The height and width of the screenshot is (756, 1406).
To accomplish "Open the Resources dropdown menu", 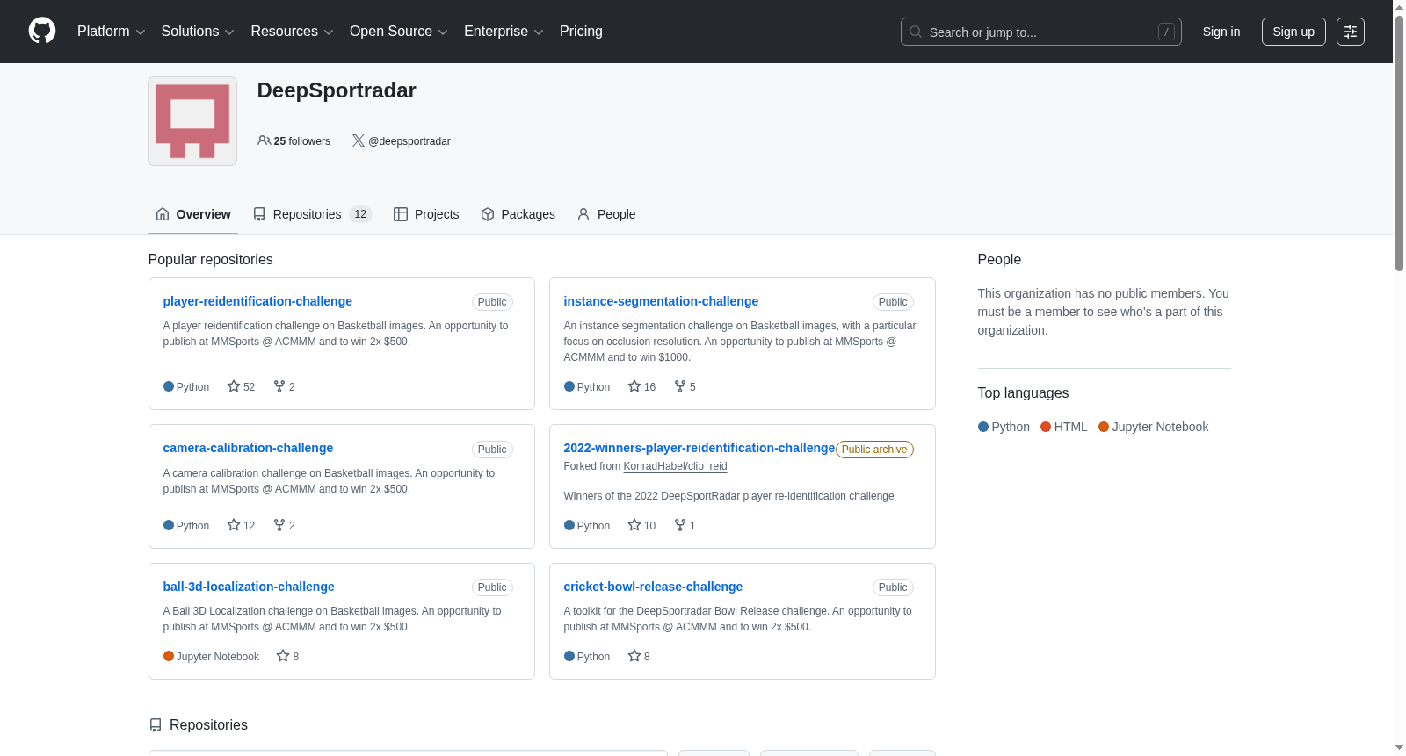I will 292,32.
